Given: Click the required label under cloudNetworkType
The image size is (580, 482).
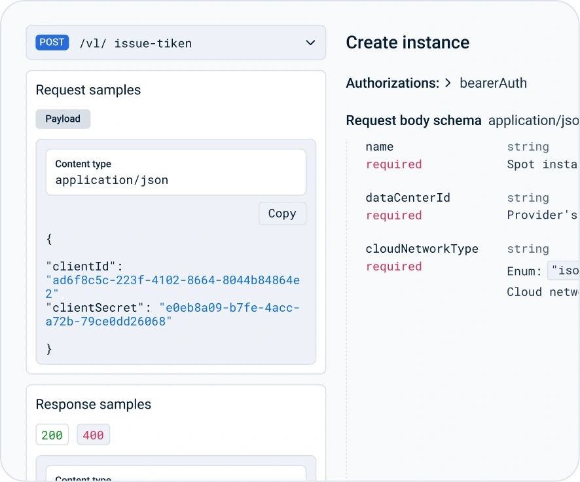Looking at the screenshot, I should click(393, 267).
